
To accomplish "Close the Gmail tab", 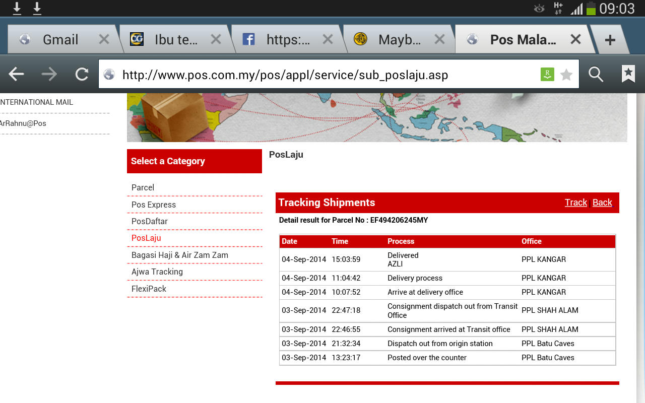I will click(x=104, y=39).
